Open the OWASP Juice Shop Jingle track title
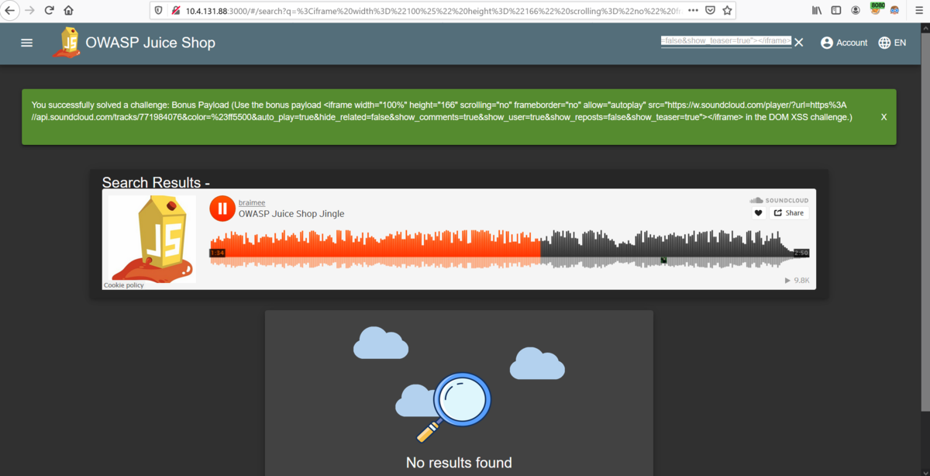 tap(291, 213)
